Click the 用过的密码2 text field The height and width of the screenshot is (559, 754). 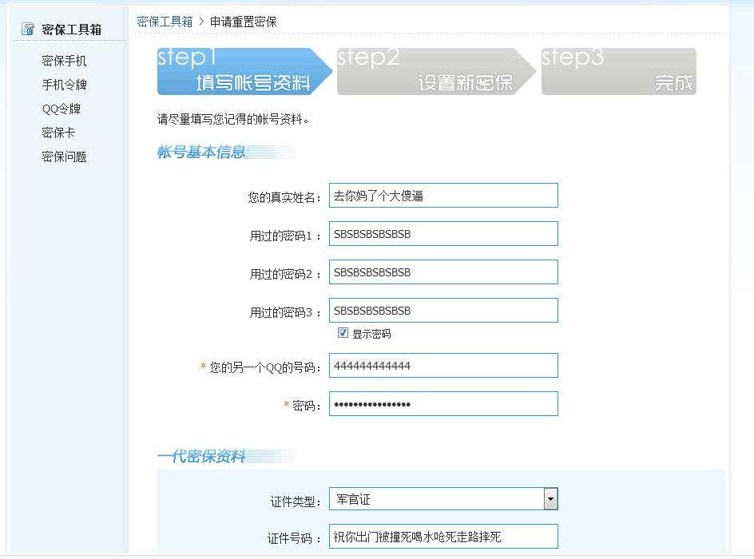(443, 272)
